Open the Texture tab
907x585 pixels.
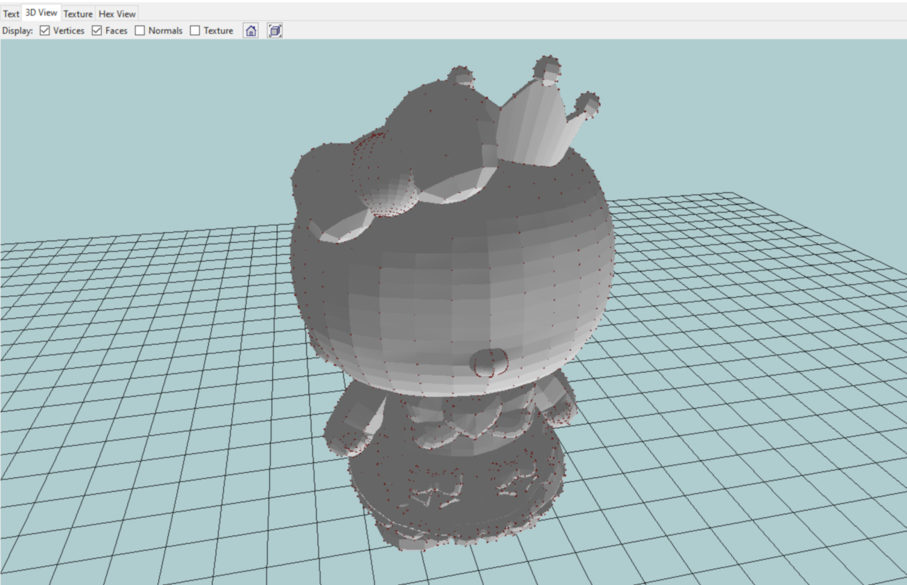point(78,13)
